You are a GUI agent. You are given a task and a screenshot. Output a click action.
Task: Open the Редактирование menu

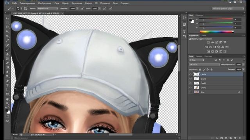pos(27,3)
